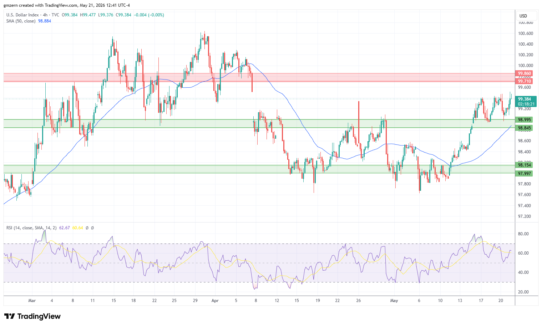
Task: Click the high value H99.477
Action: click(88, 15)
